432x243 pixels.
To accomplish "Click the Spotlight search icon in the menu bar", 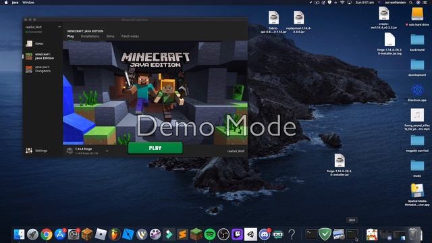I will [x=411, y=3].
